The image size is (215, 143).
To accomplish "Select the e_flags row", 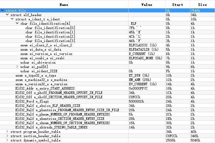I will point(107,101).
